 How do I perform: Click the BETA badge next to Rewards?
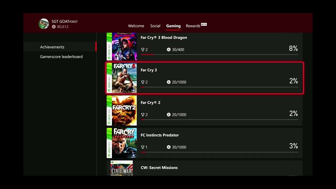204,24
